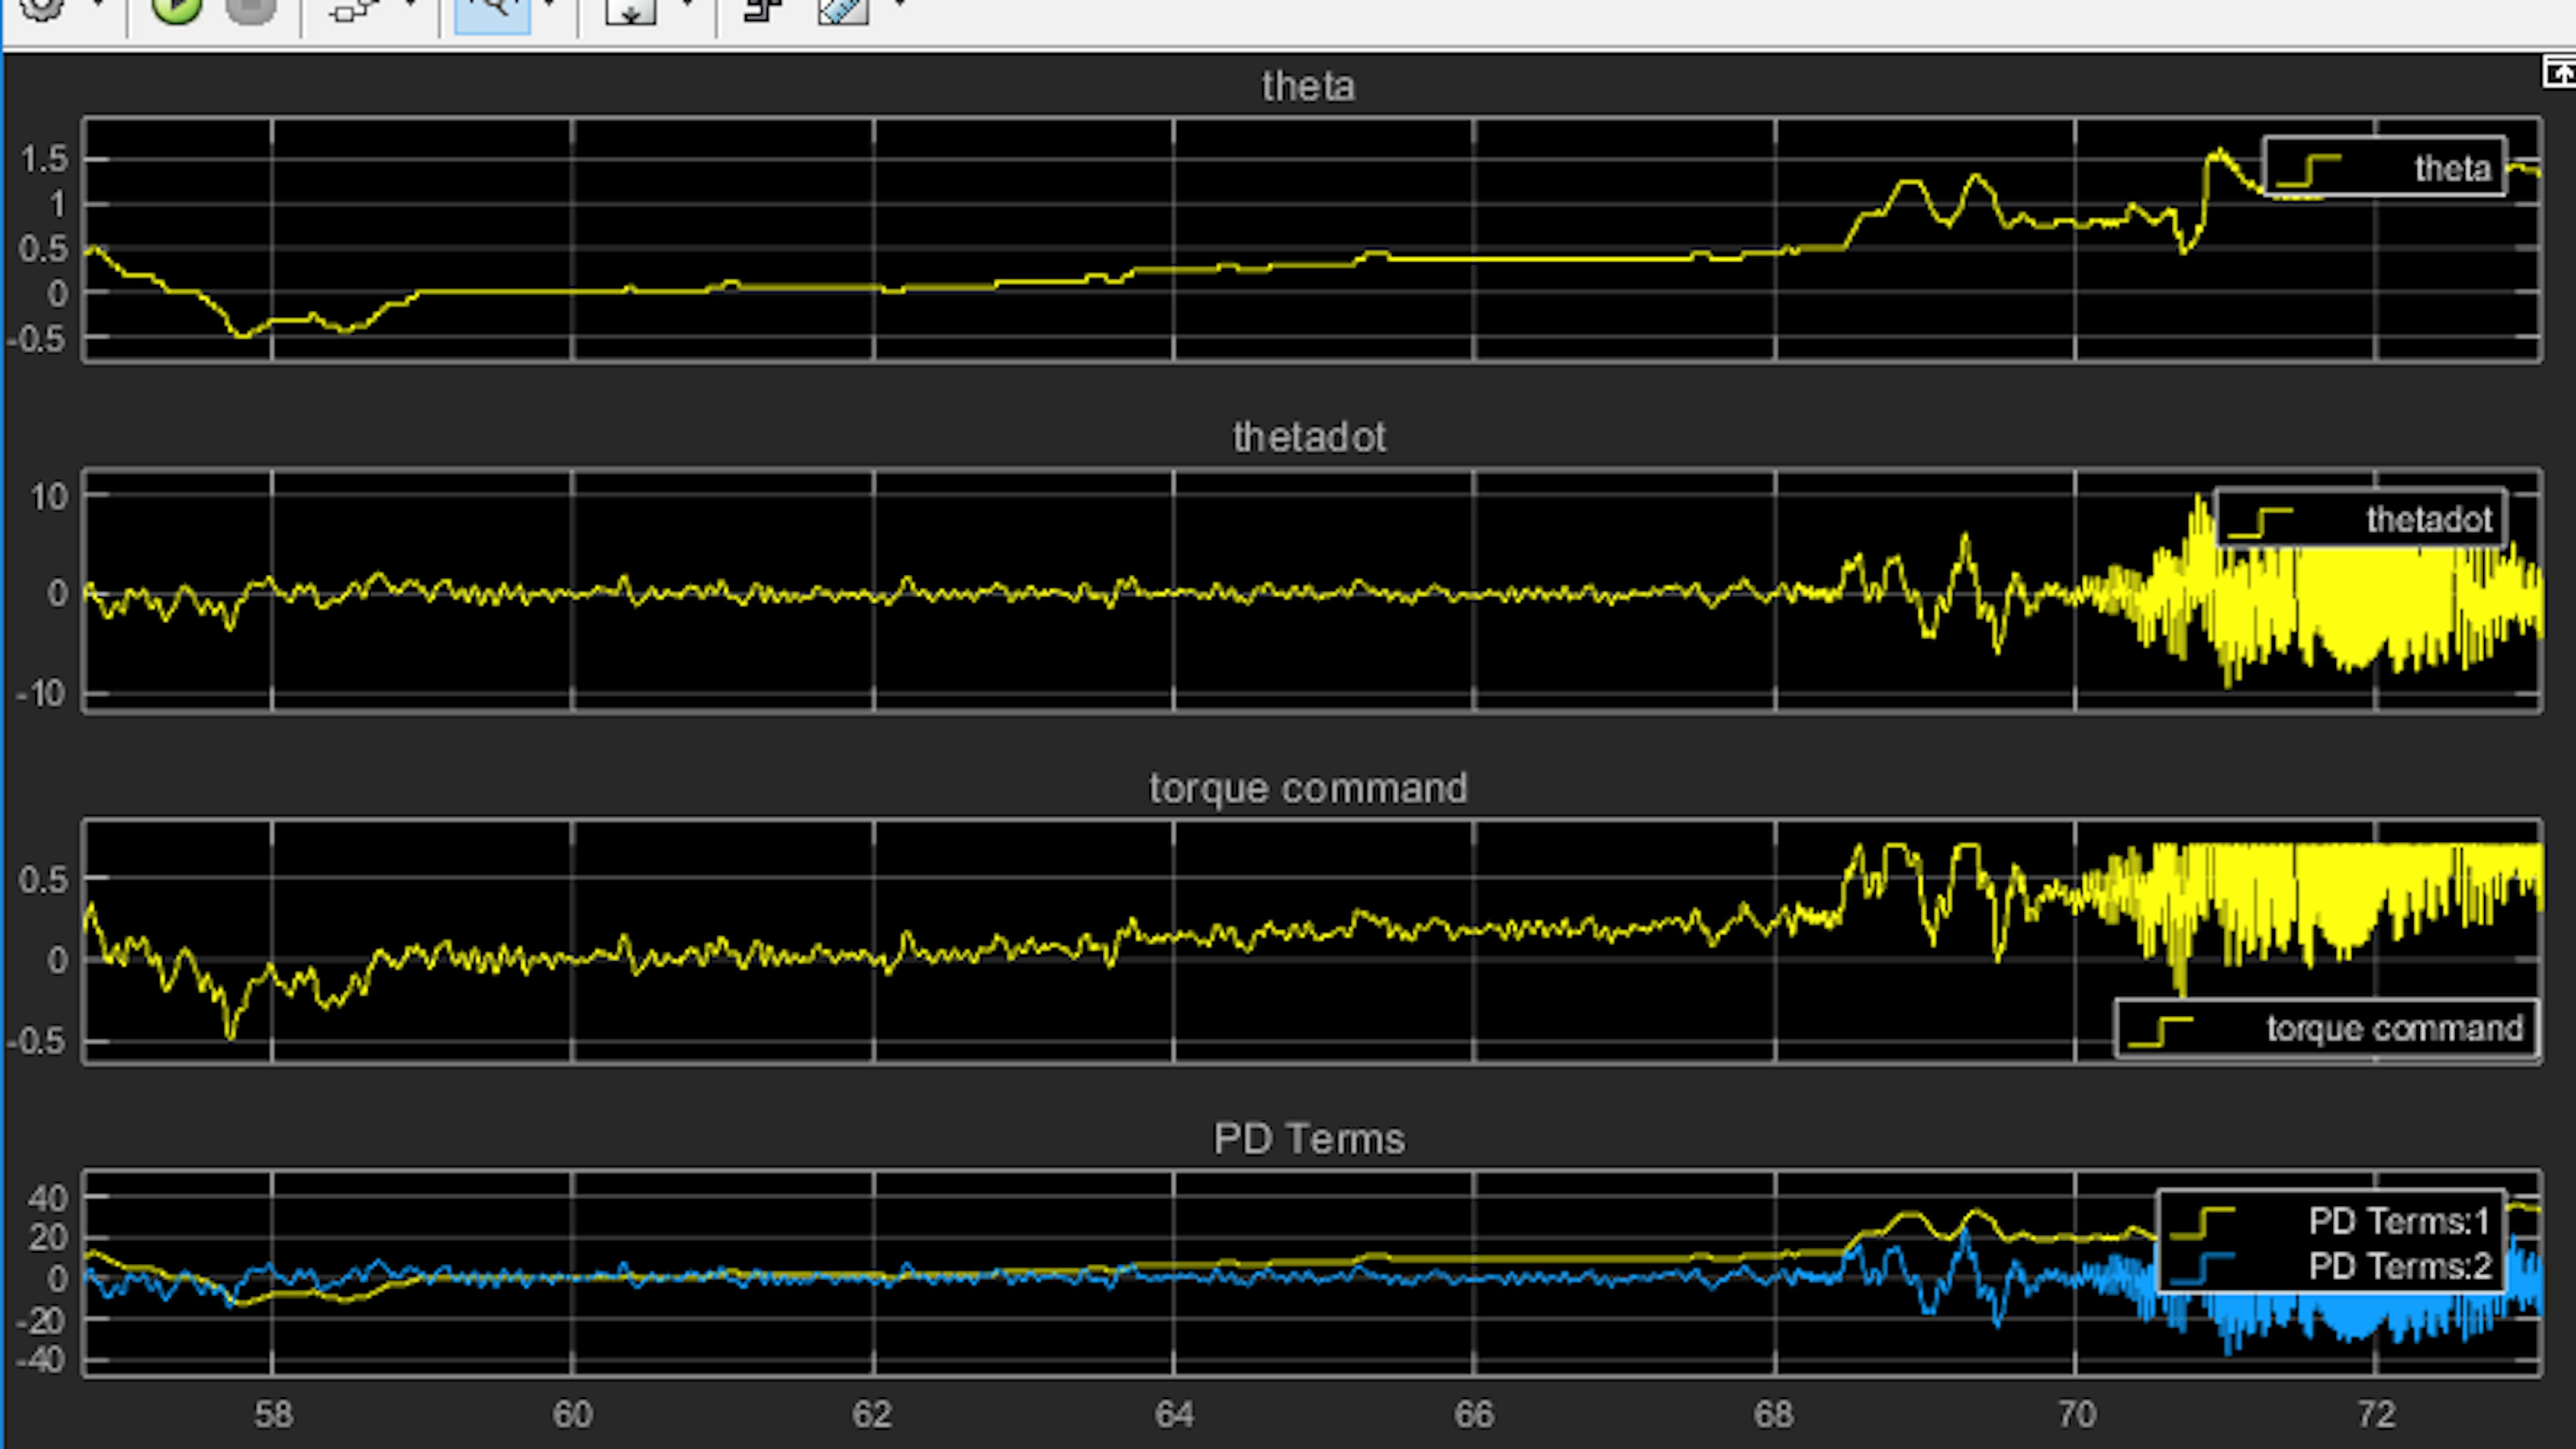Maximize axes using the top-right corner icon

pos(2559,73)
